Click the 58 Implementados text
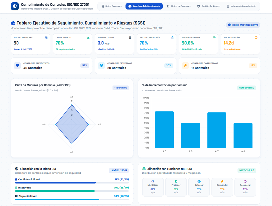Image resolution: width=272 pixels, height=206 pixels. point(65,49)
